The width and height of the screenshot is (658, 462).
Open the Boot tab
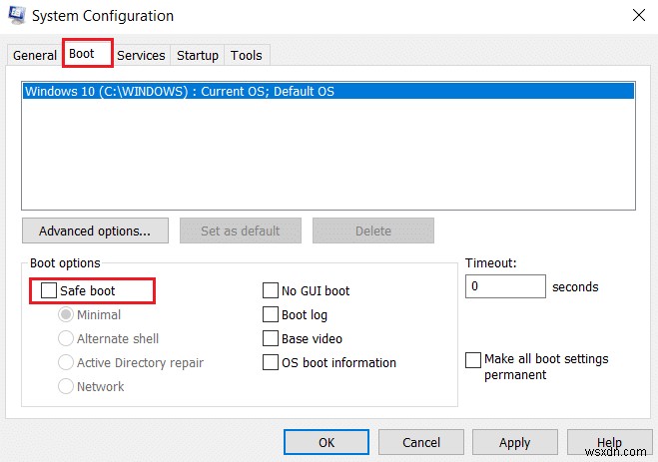(x=88, y=54)
